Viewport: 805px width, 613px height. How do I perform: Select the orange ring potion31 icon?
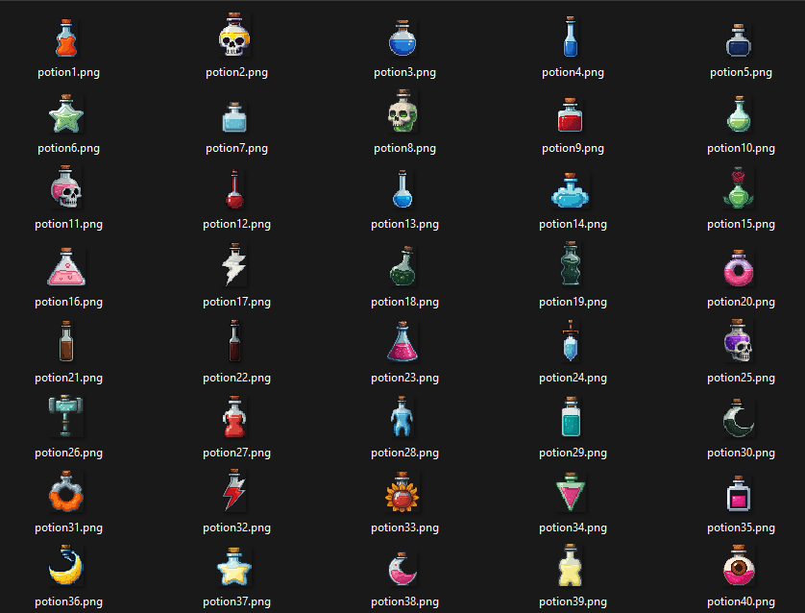[66, 491]
